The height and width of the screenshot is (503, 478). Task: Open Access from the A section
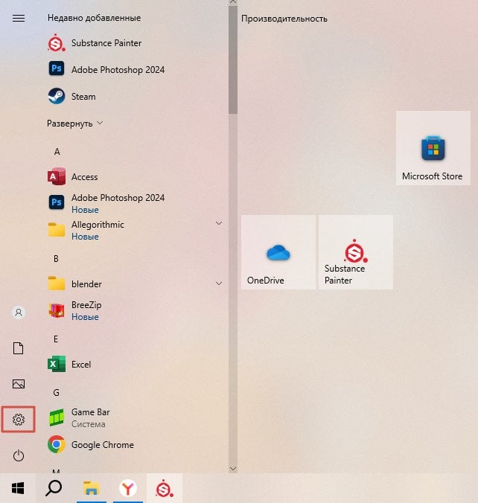73,176
